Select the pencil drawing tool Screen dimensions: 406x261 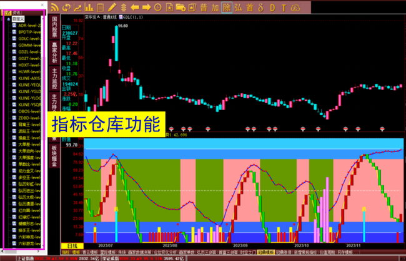click(112, 8)
